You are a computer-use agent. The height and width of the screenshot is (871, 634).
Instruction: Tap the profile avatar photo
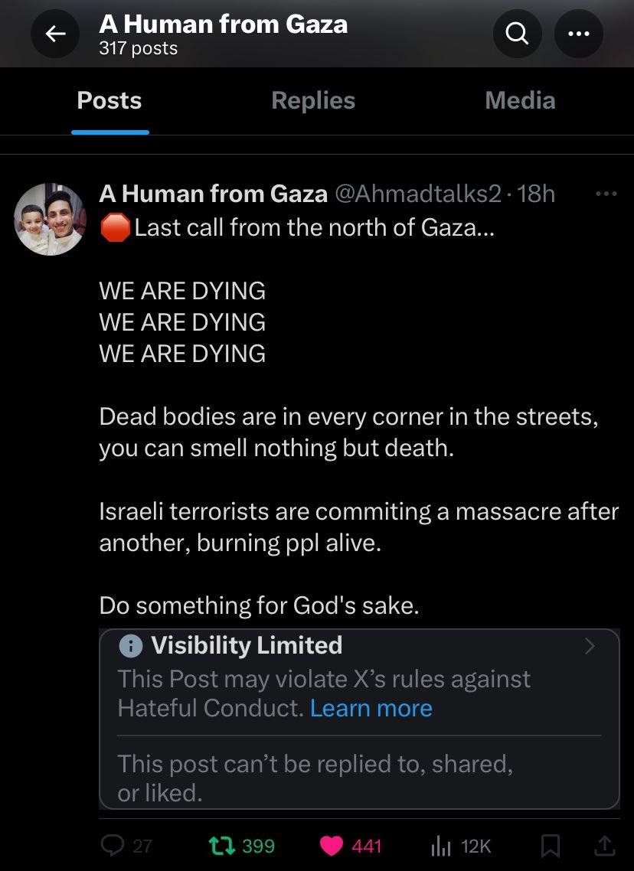50,219
